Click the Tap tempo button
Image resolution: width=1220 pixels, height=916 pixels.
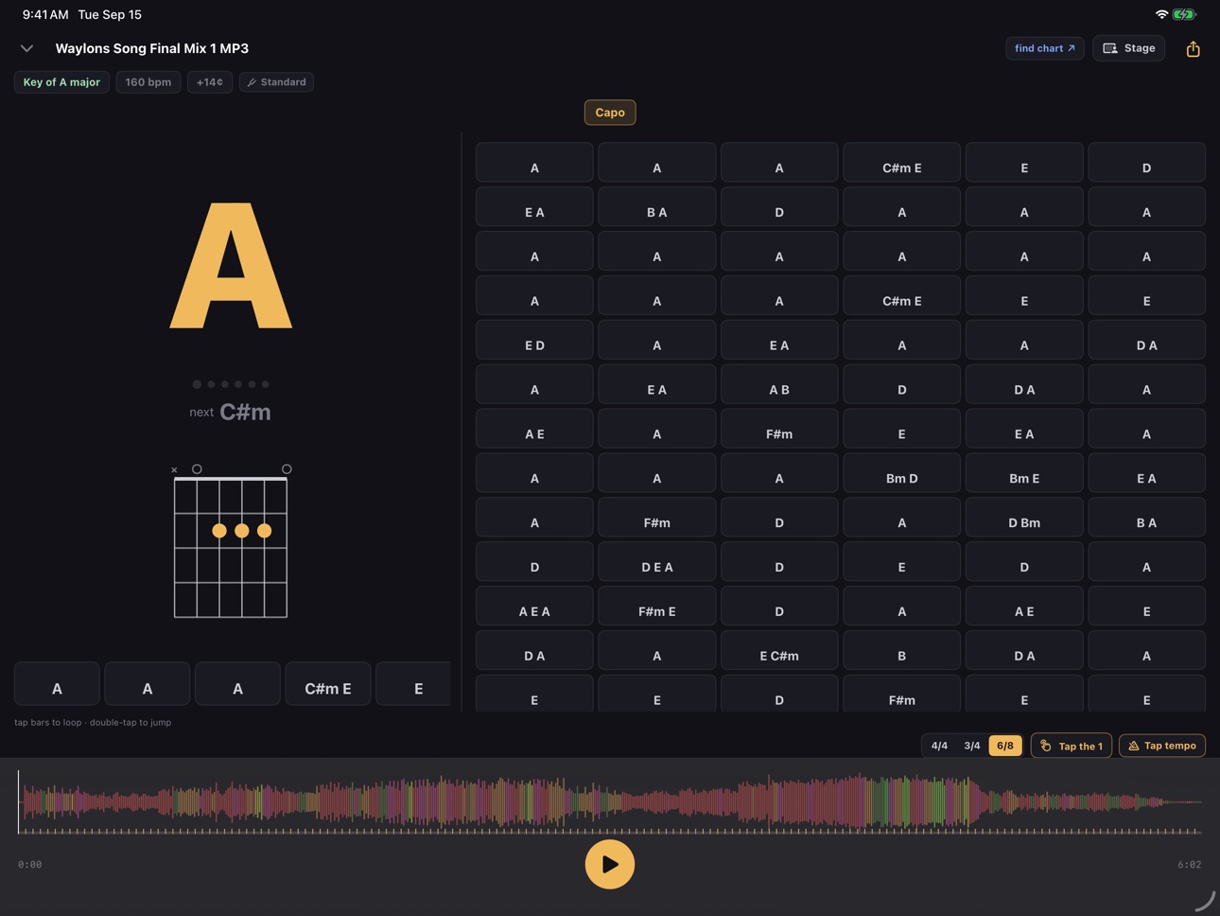pos(1162,746)
